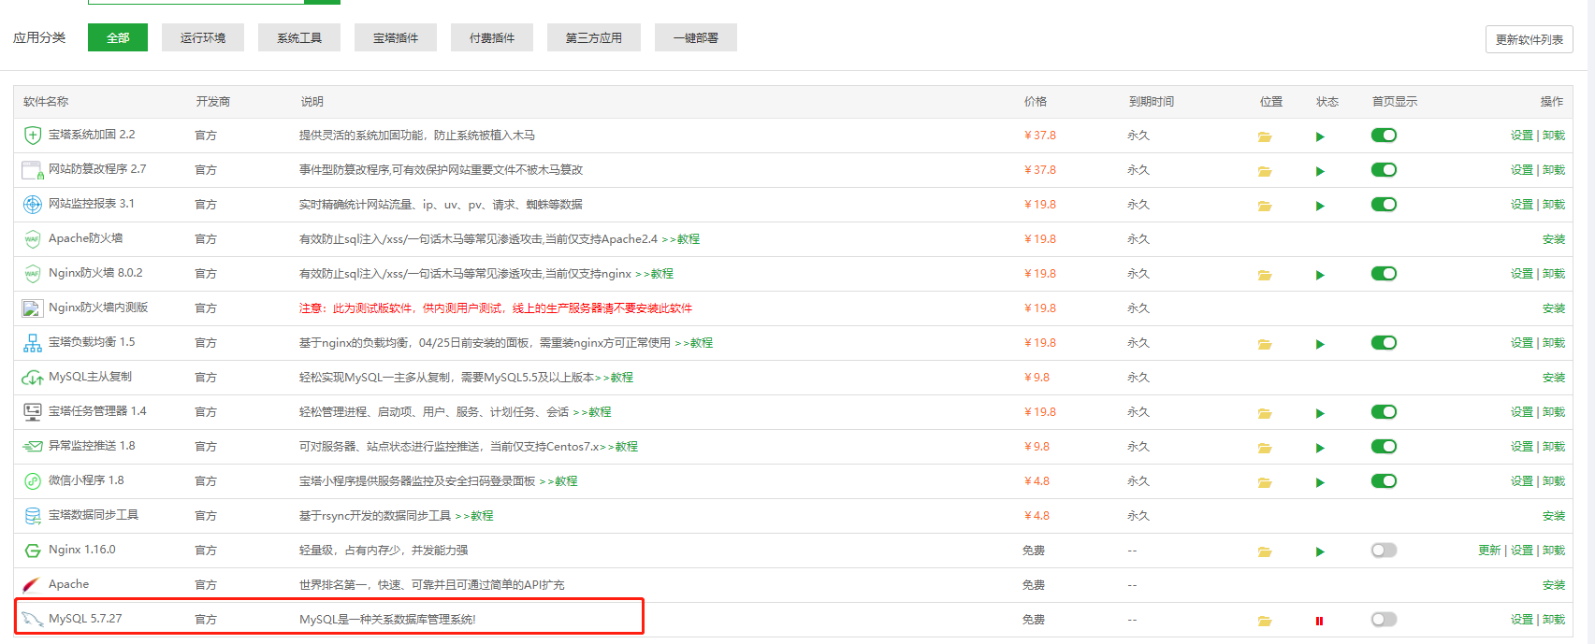Open settings for 宝塔系统加固 2.2

(1522, 136)
